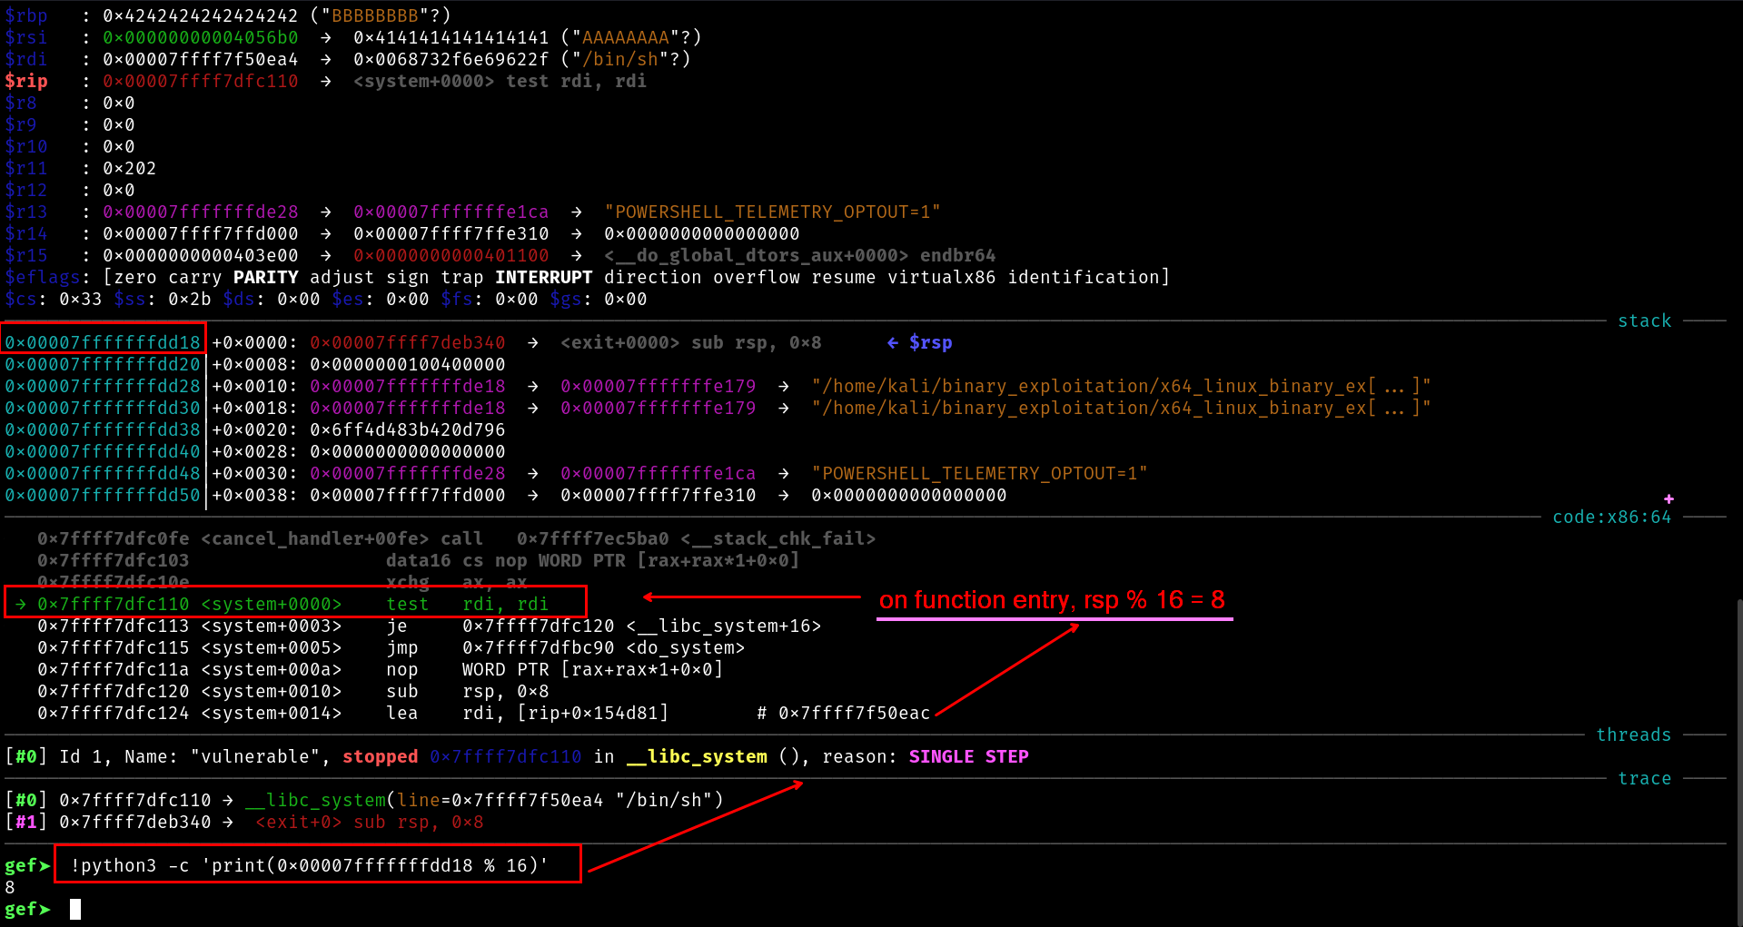Select the boxed stack address 0x00007fffffffdd18
Image resolution: width=1743 pixels, height=927 pixels.
click(x=103, y=342)
